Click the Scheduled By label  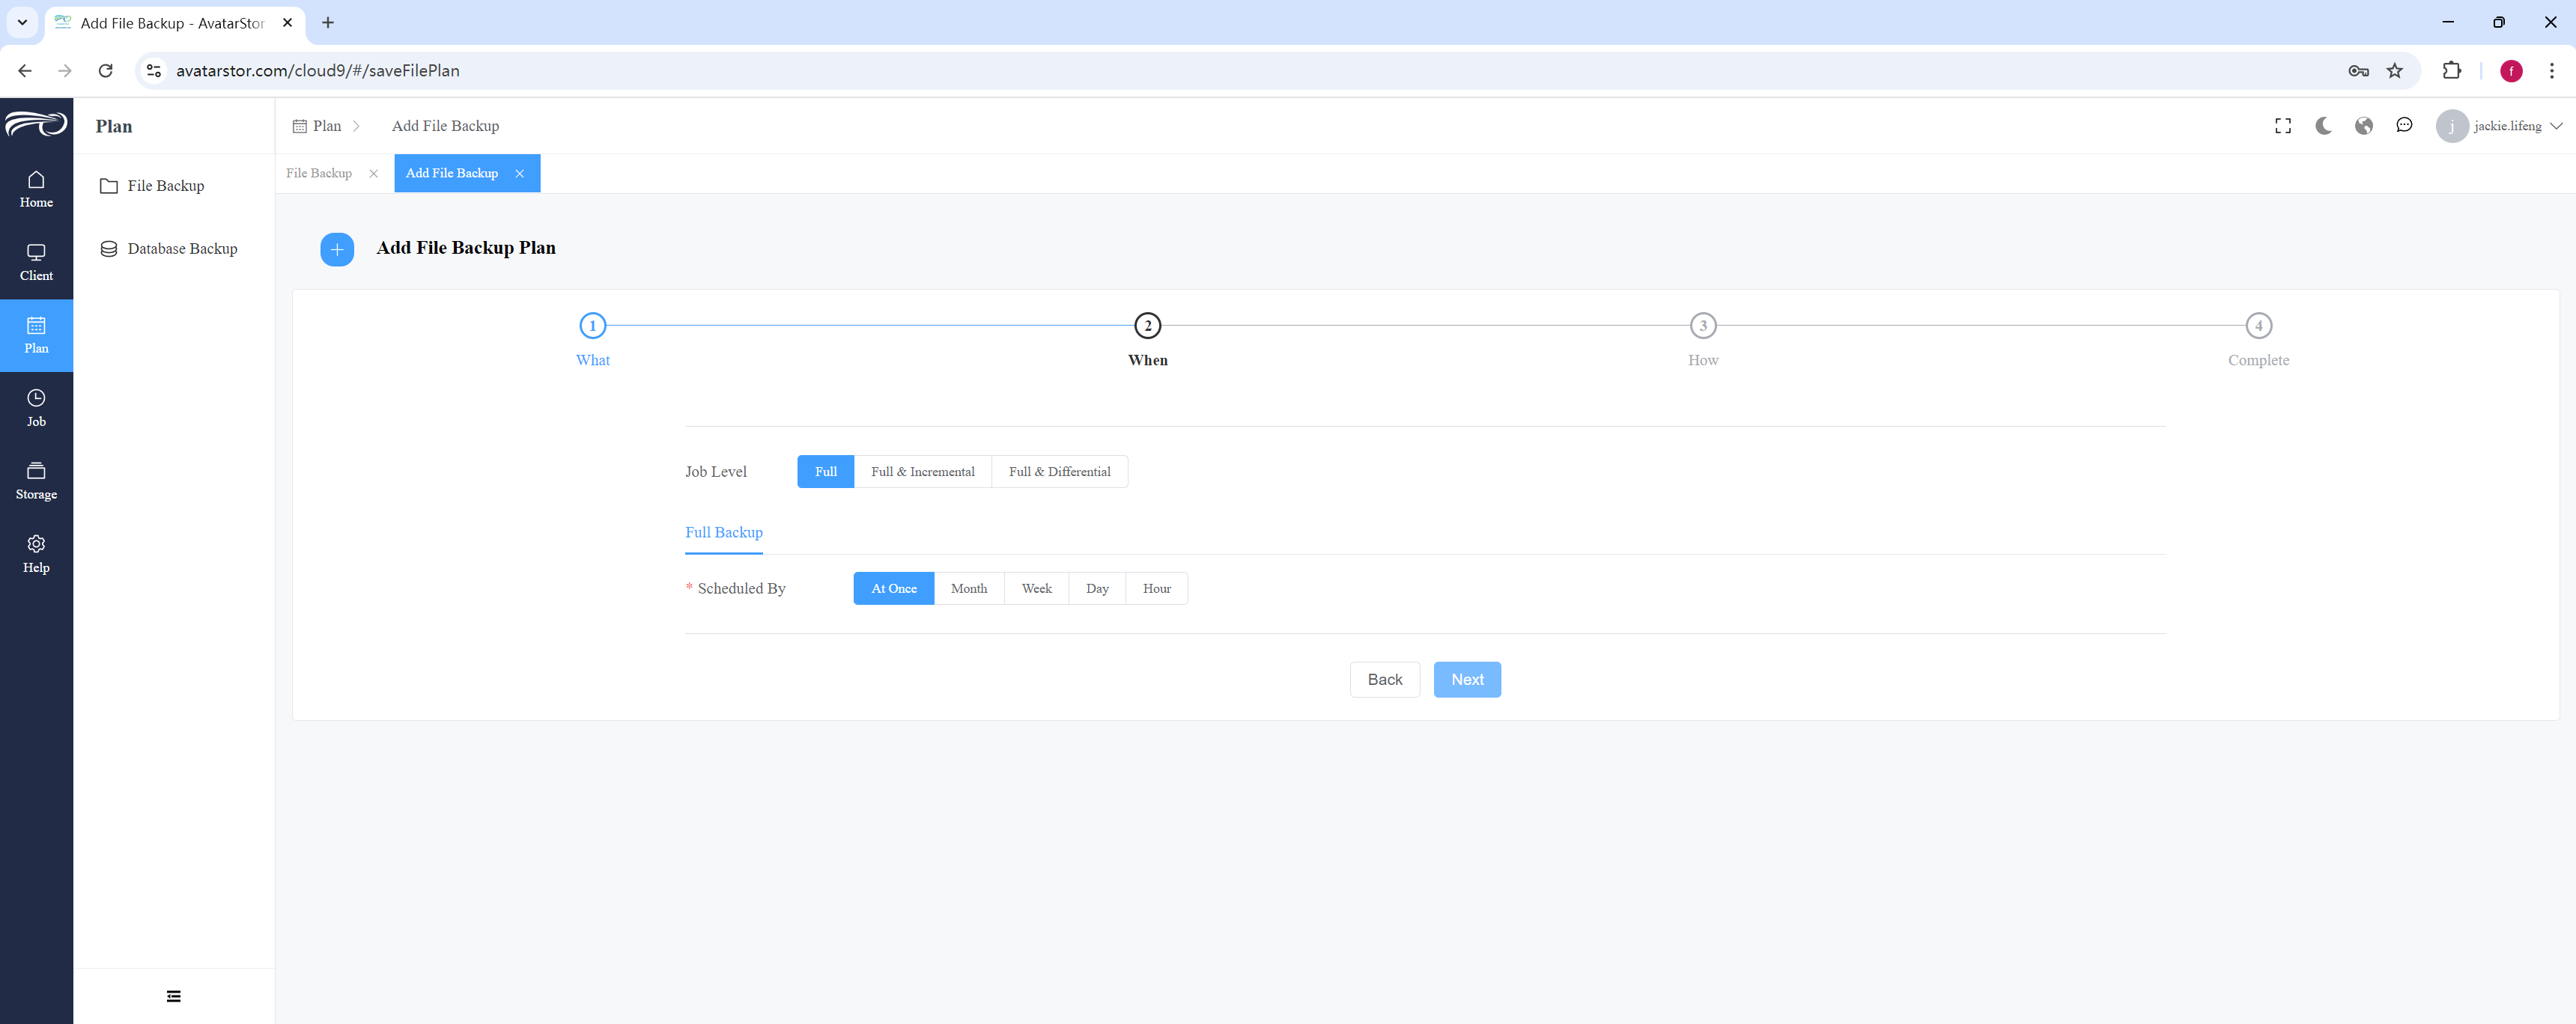click(x=741, y=589)
